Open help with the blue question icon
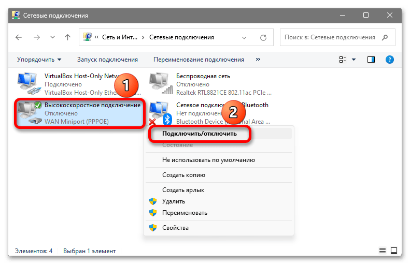Viewport: 410px width, 264px height. pyautogui.click(x=390, y=60)
